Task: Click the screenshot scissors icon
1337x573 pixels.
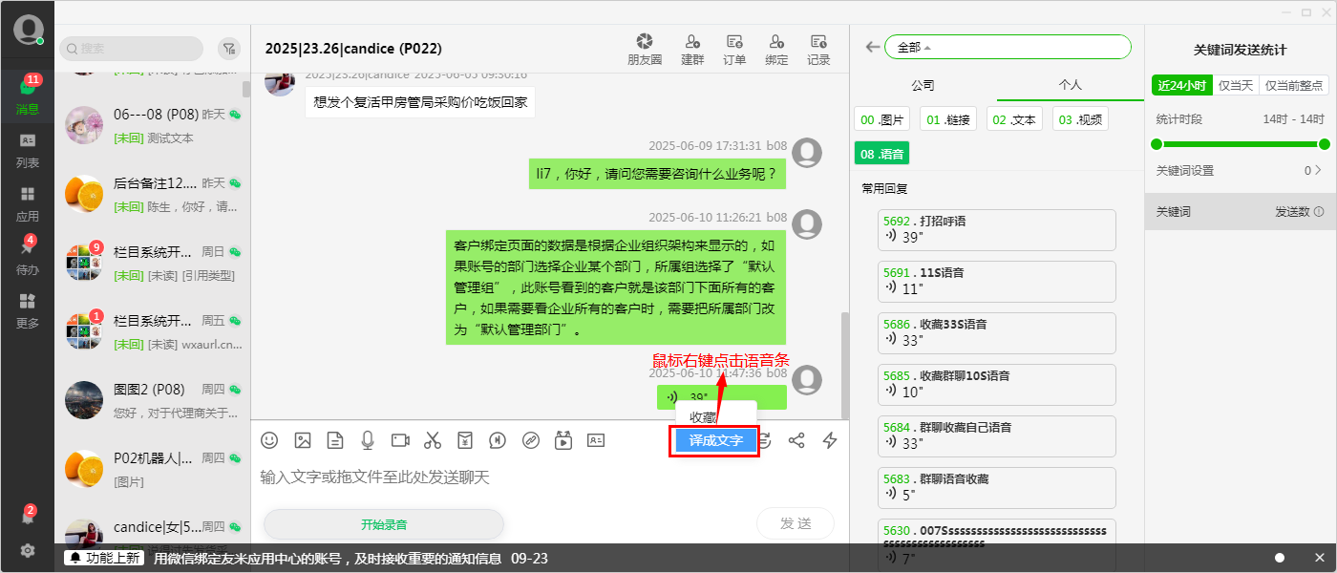Action: tap(433, 440)
